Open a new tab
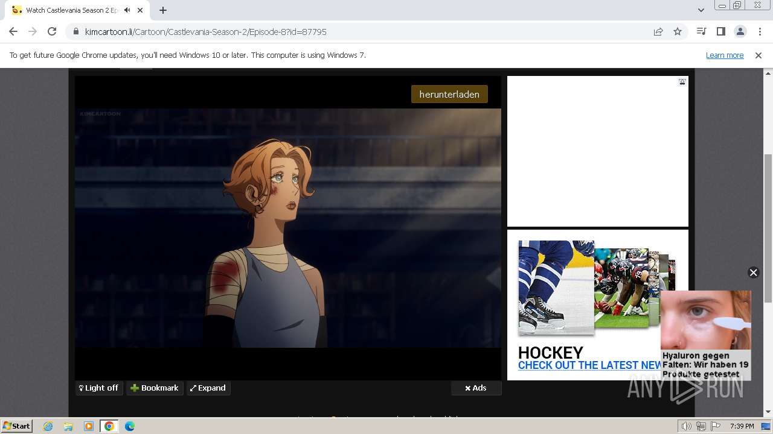 [x=163, y=10]
